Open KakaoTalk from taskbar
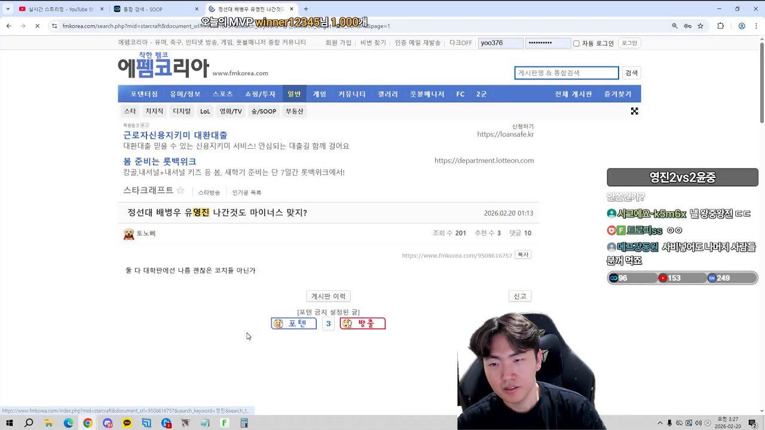Image resolution: width=765 pixels, height=430 pixels. point(127,423)
